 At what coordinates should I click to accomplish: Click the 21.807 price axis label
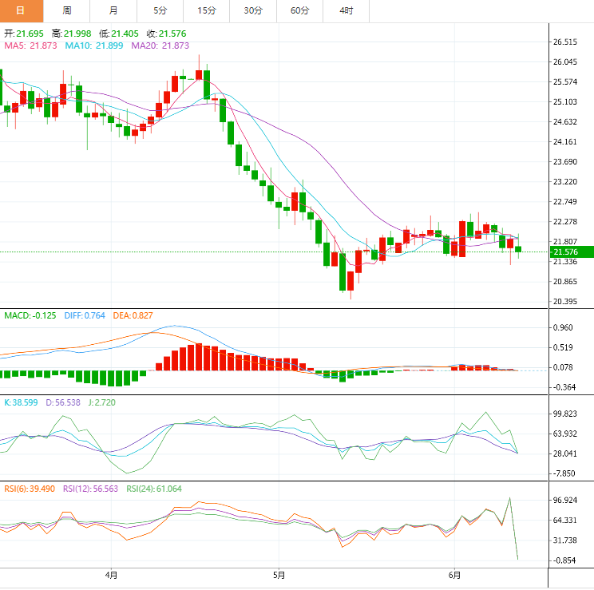[x=565, y=242]
